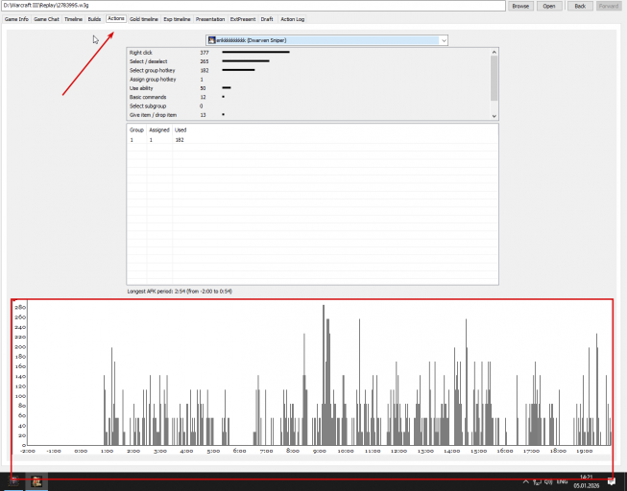Switch the ENG input language
The image size is (627, 491).
(x=562, y=481)
